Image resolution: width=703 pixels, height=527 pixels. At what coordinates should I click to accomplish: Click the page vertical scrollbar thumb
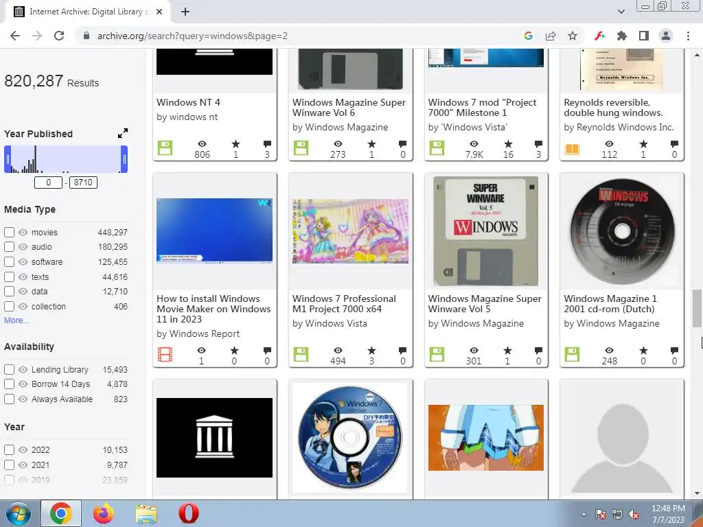point(697,308)
